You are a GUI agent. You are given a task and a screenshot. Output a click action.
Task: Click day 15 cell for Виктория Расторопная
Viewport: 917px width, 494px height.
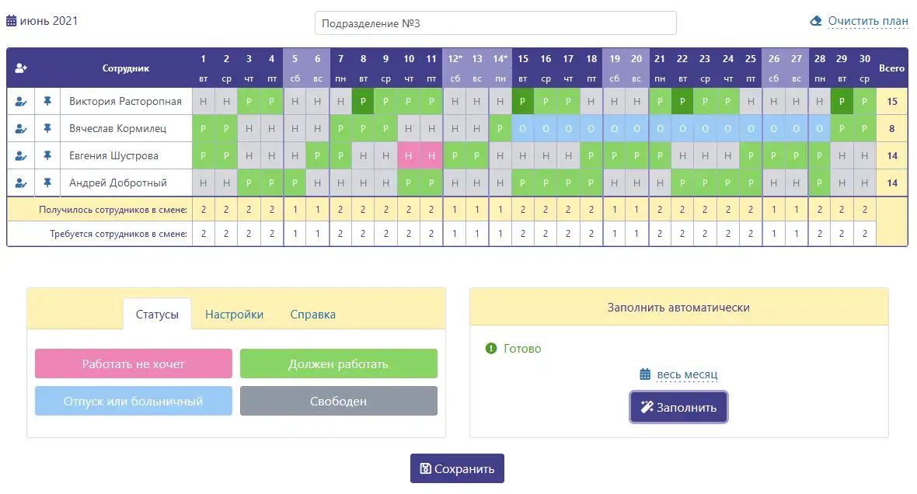click(522, 100)
